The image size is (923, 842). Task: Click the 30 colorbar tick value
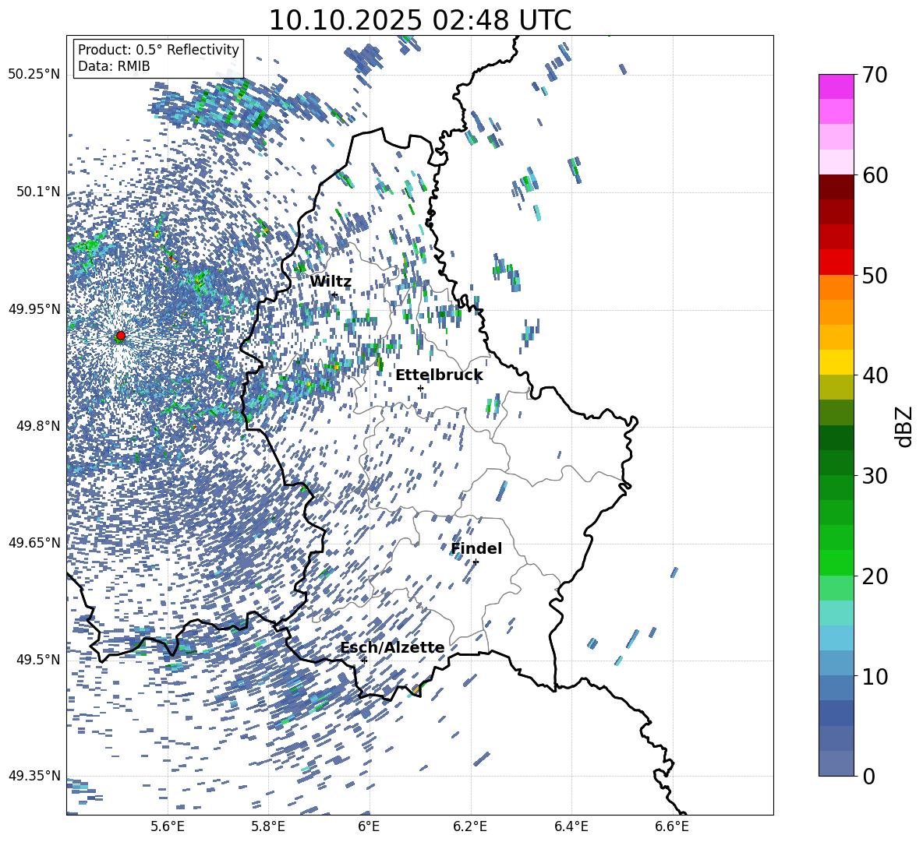(875, 476)
